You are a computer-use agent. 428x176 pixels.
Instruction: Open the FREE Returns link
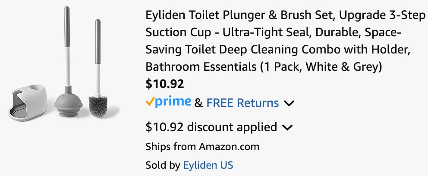(x=242, y=103)
